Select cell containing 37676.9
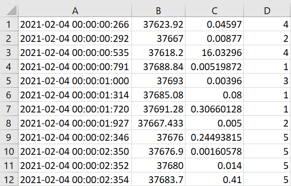This screenshot has height=186, width=291. (158, 151)
